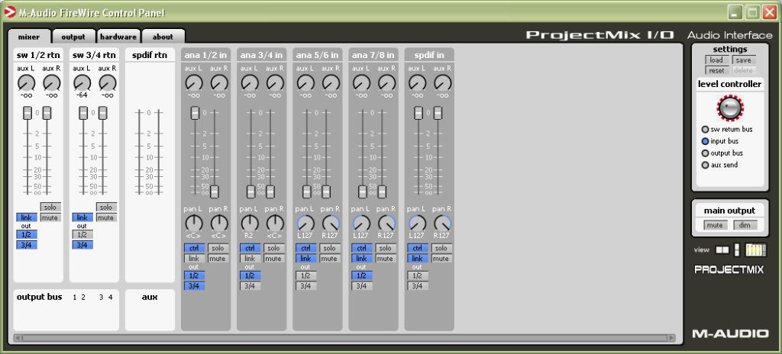
Task: Adjust ana 3/4 in pan L knob
Action: [250, 223]
